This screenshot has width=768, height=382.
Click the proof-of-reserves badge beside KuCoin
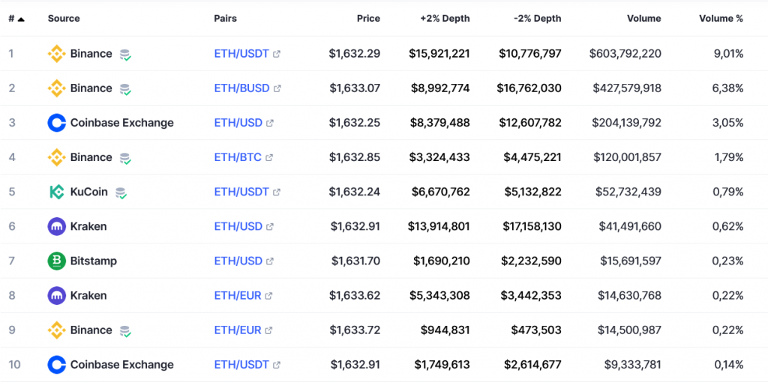(x=121, y=192)
